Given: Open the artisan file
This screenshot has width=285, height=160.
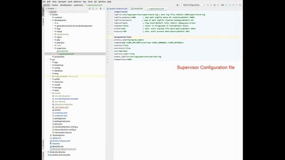Looking at the screenshot, I should (x=57, y=110).
